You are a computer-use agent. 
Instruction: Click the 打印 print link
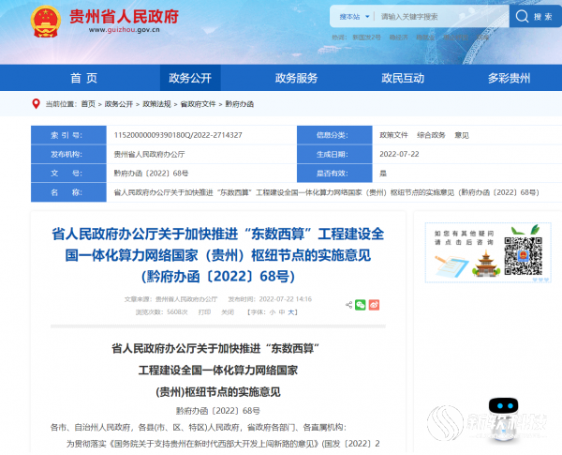pos(204,311)
